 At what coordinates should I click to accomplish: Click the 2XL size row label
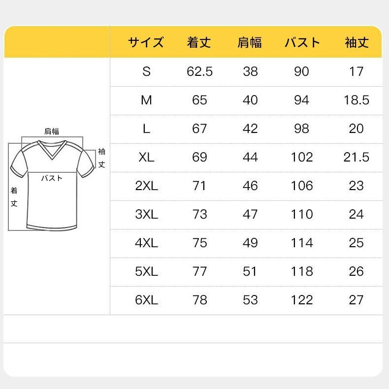147,186
